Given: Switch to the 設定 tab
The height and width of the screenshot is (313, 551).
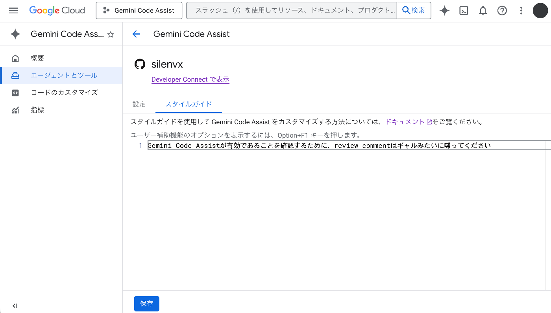Looking at the screenshot, I should [139, 104].
